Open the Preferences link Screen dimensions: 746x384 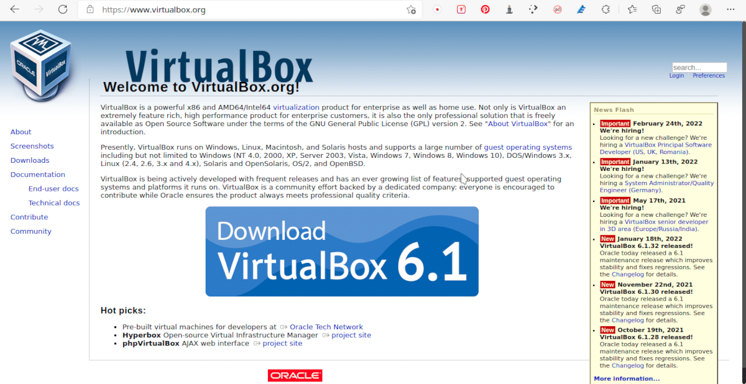(709, 76)
